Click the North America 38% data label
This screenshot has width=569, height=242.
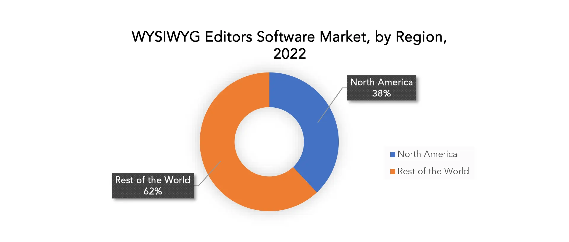tap(381, 88)
